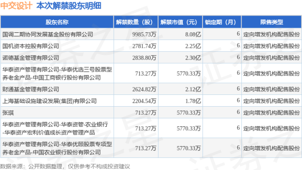Click the 8.08亿 market value cell
Screen dimensions: 302x170
click(x=193, y=34)
